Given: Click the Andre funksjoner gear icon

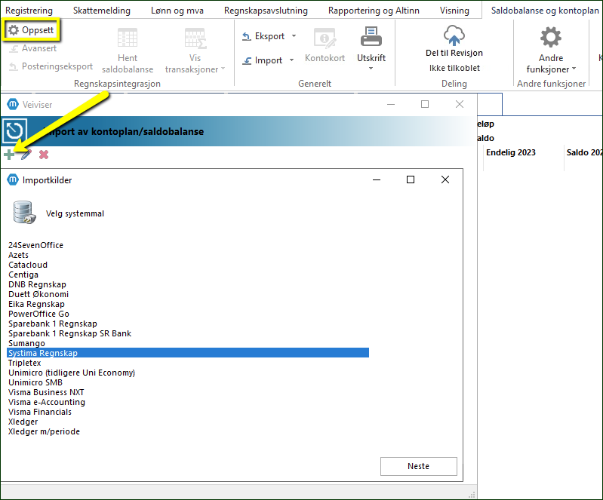Looking at the screenshot, I should pyautogui.click(x=551, y=37).
